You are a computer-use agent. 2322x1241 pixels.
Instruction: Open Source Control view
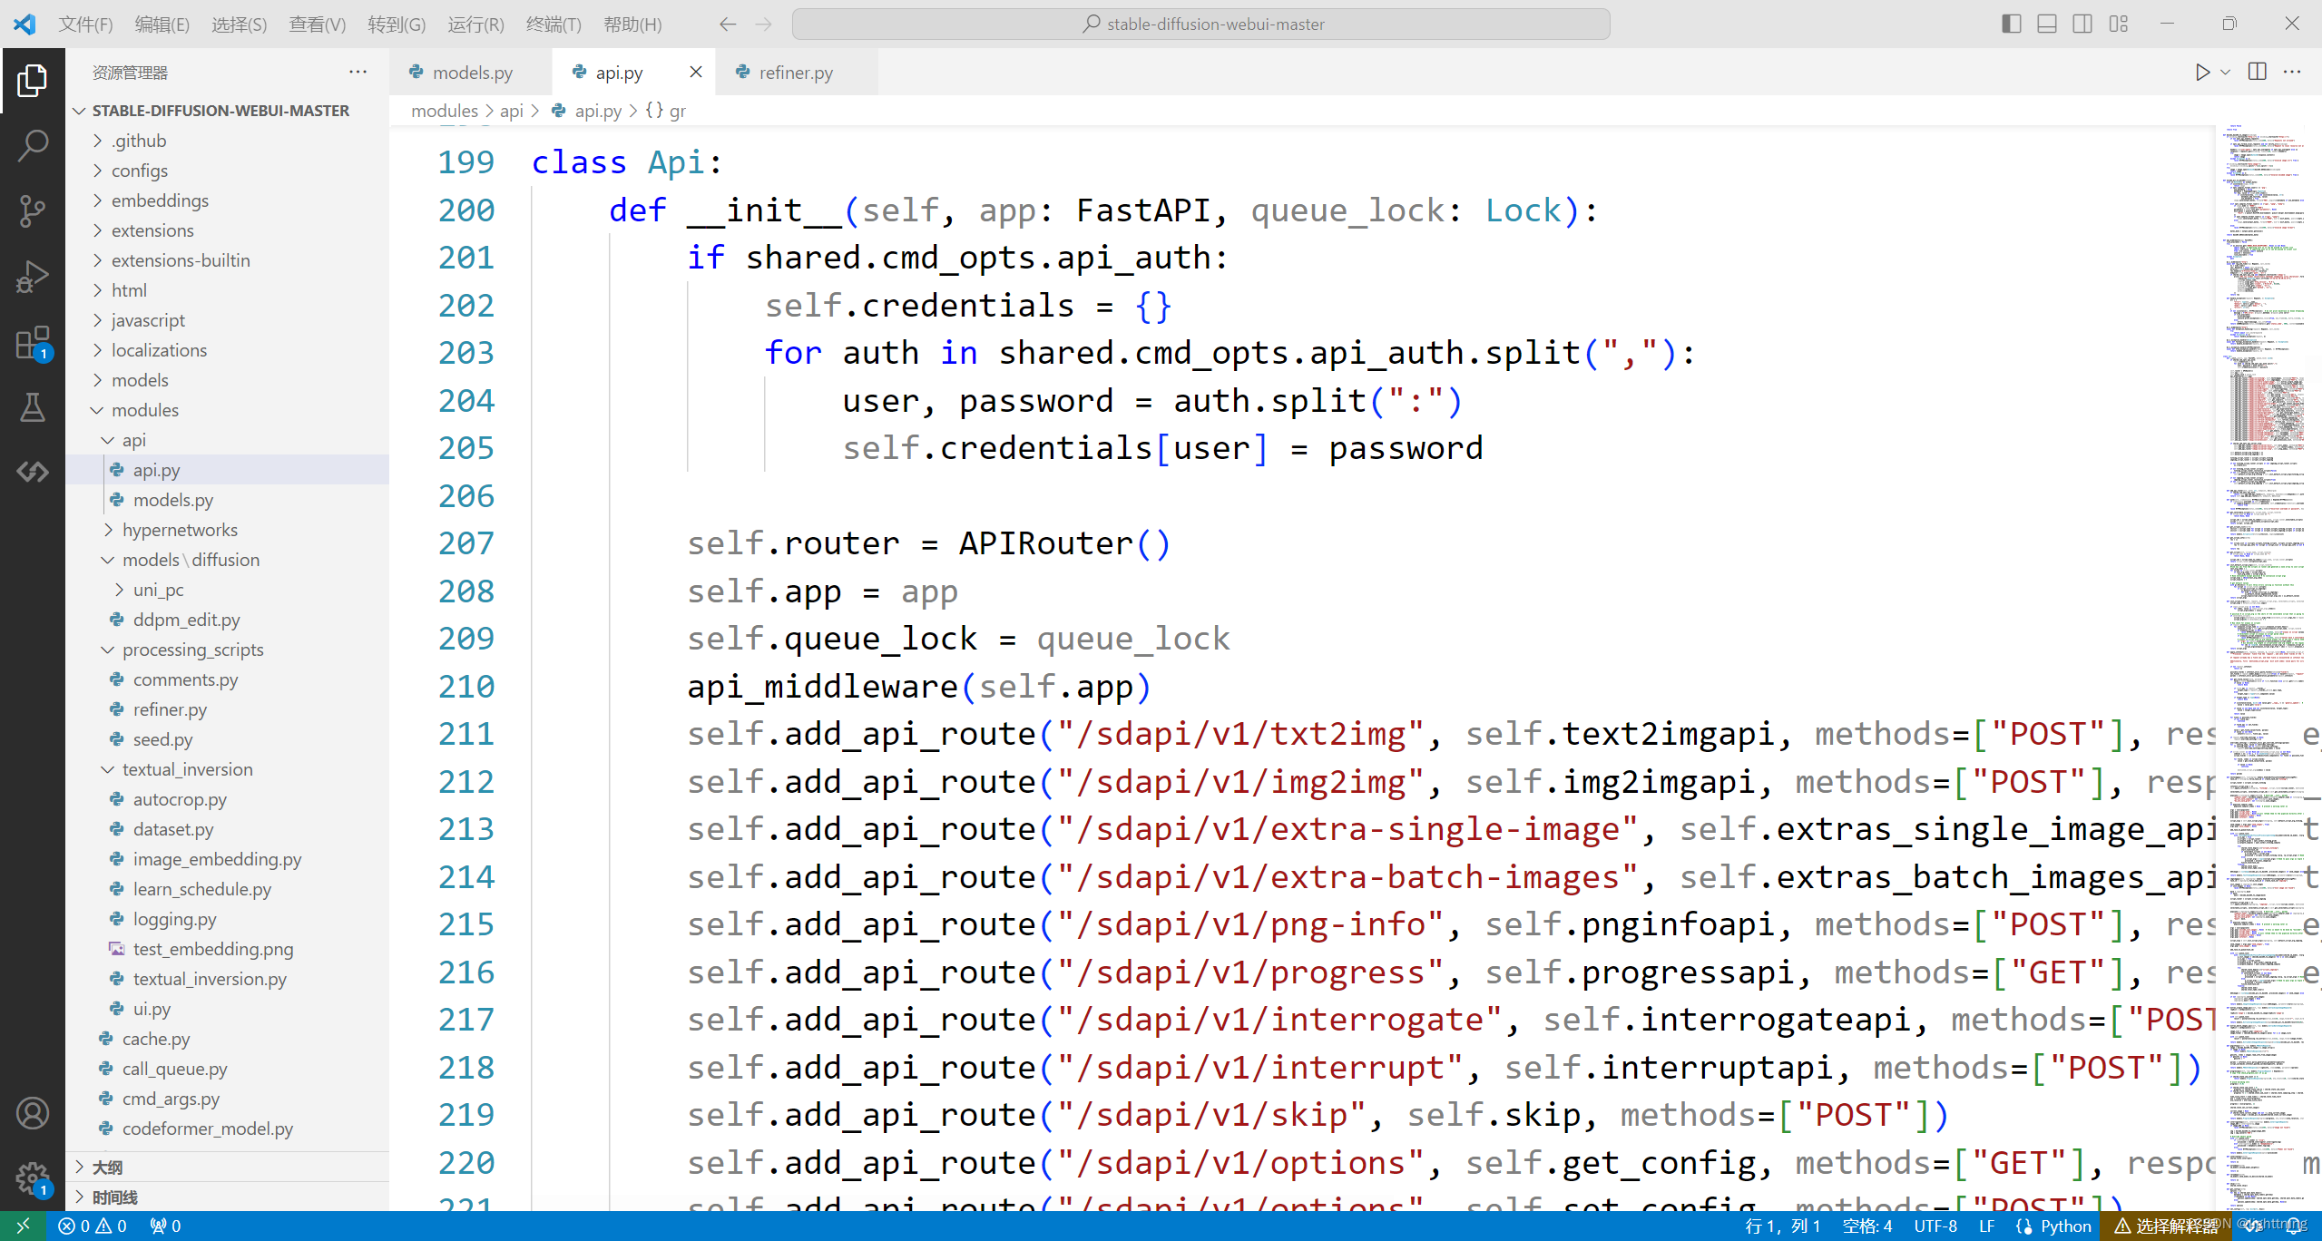point(33,210)
